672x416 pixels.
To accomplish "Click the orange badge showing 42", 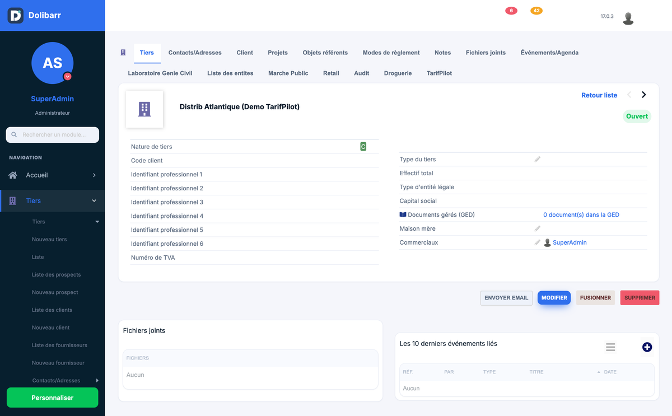I will tap(536, 11).
